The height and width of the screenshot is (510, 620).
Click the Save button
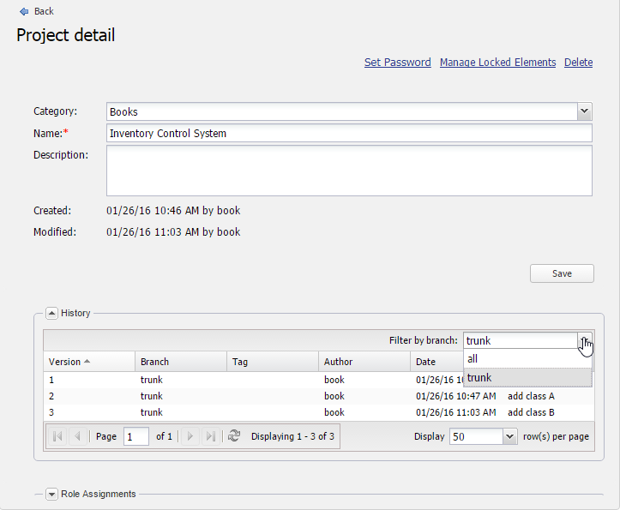tap(562, 273)
